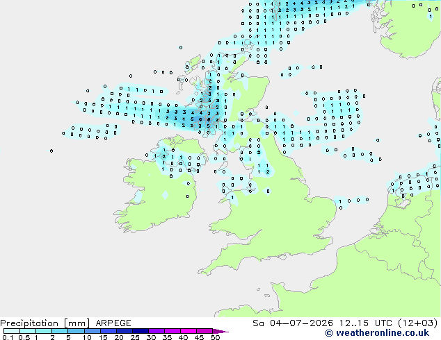The image size is (441, 340).
Task: Select the 0.5–1 mm legend color swatch
Action: 28,331
